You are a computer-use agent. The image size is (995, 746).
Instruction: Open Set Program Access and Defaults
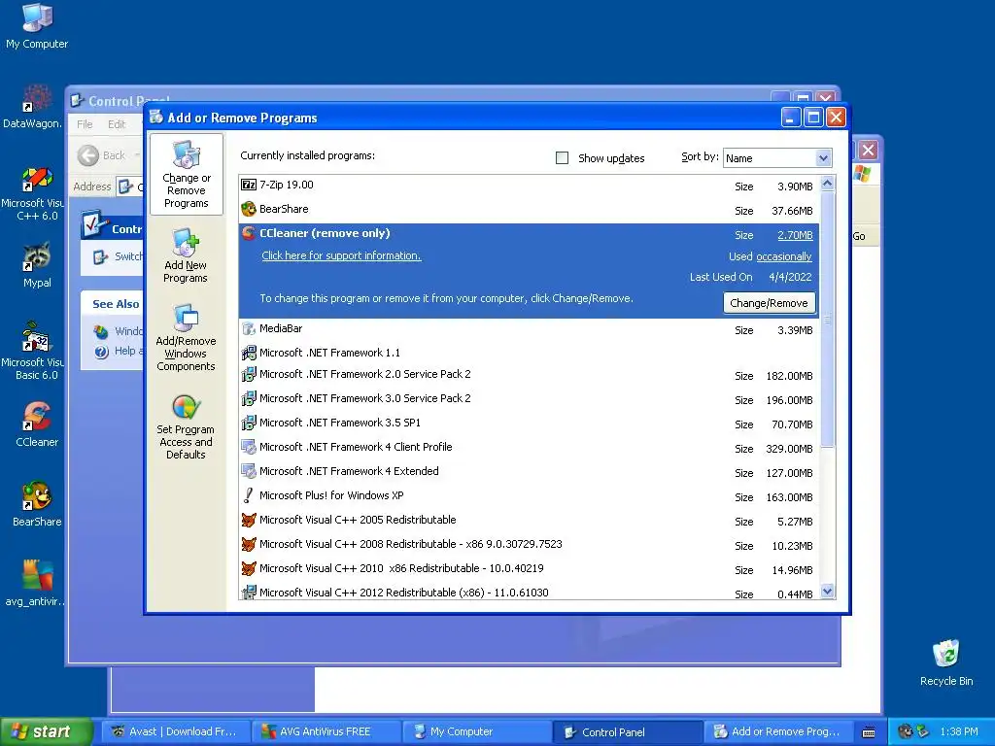pyautogui.click(x=186, y=426)
